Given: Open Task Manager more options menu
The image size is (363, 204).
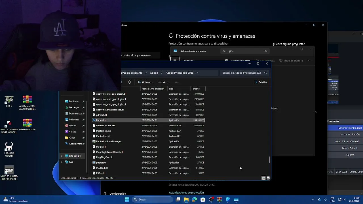Looking at the screenshot, I should pos(310,61).
